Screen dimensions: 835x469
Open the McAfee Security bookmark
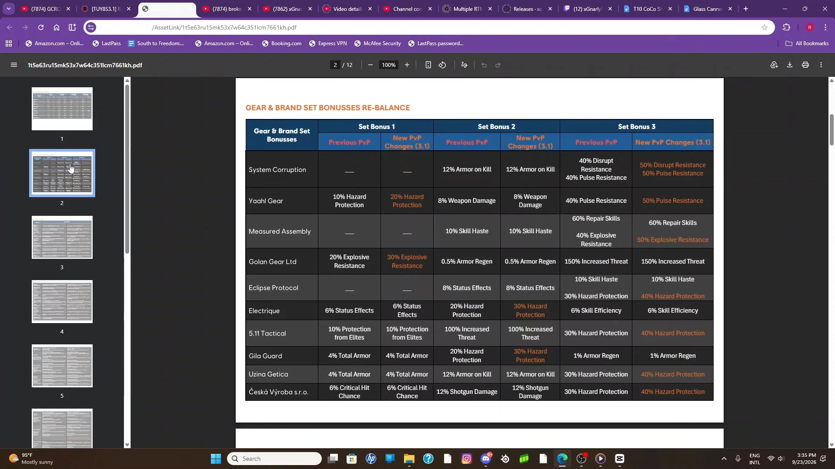click(x=377, y=43)
